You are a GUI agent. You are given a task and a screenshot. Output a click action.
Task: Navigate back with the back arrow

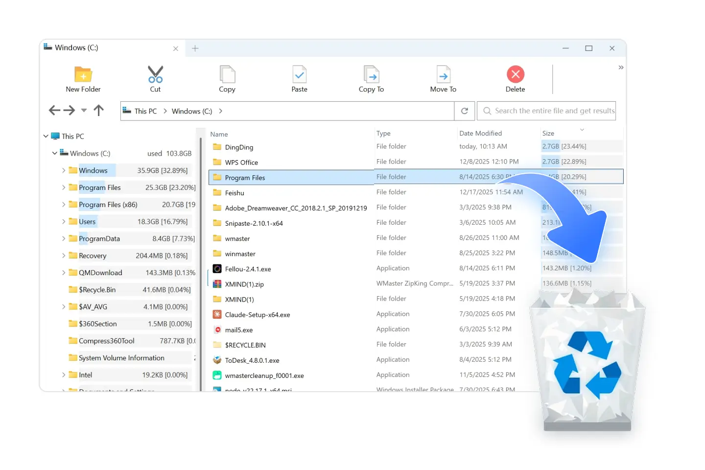pos(54,110)
